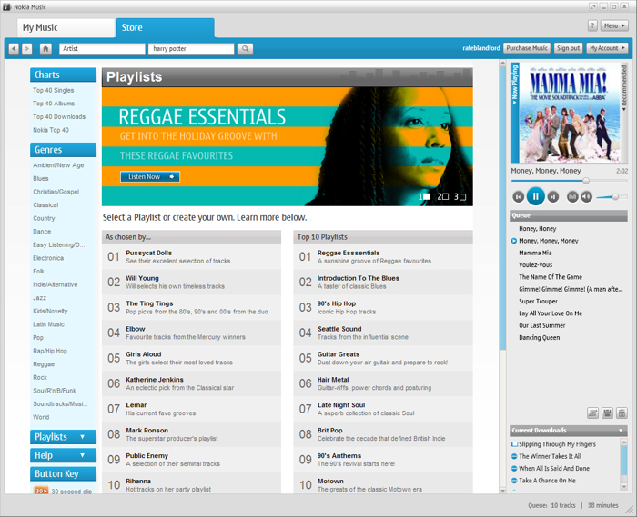Image resolution: width=637 pixels, height=517 pixels.
Task: Switch to the My Music tab
Action: point(66,27)
